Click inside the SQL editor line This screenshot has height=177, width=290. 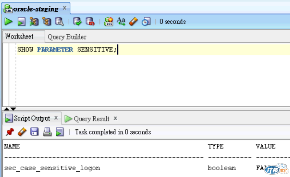pos(153,50)
